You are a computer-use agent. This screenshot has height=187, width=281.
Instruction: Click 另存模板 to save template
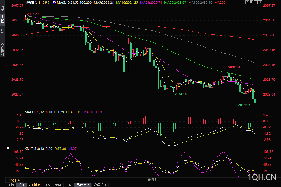tap(83, 185)
